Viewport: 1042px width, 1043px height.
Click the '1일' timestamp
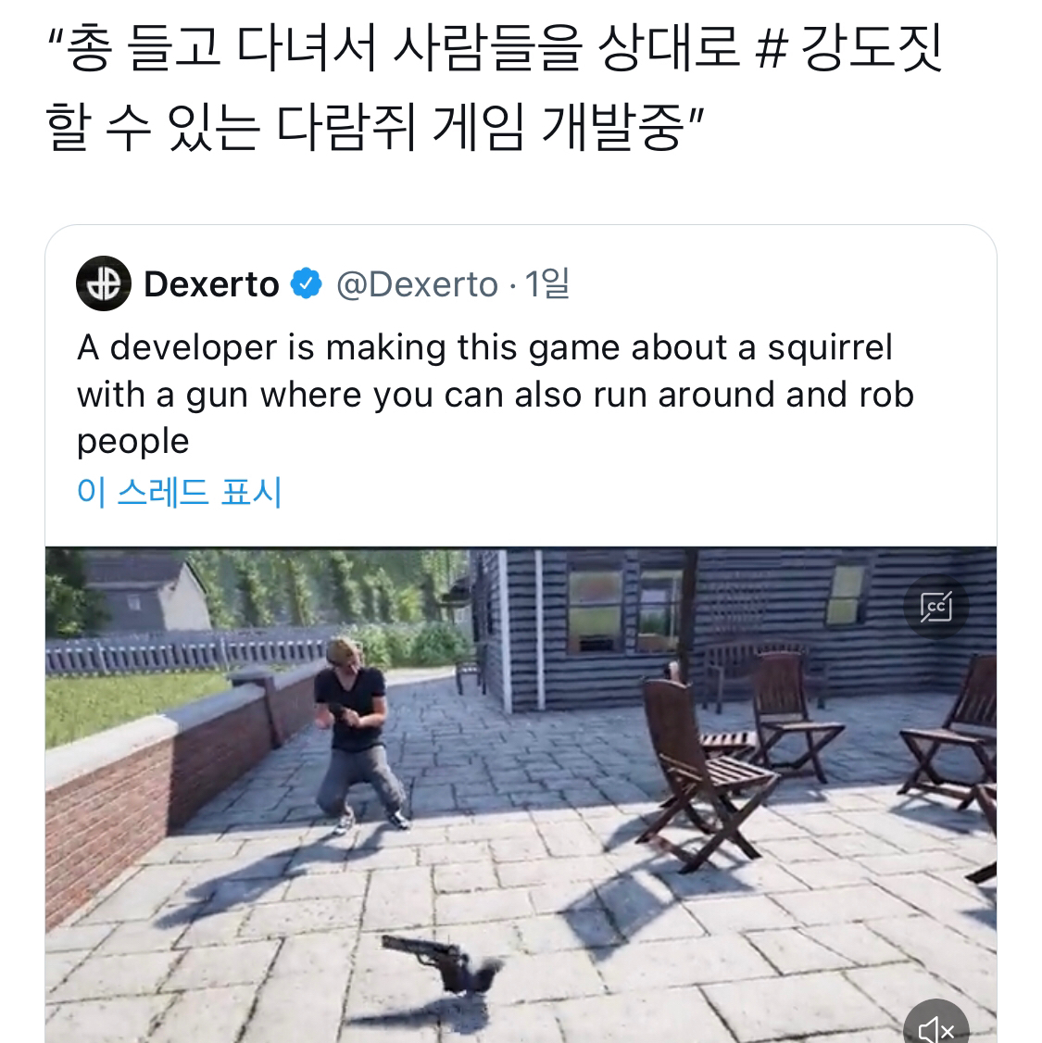pyautogui.click(x=546, y=284)
